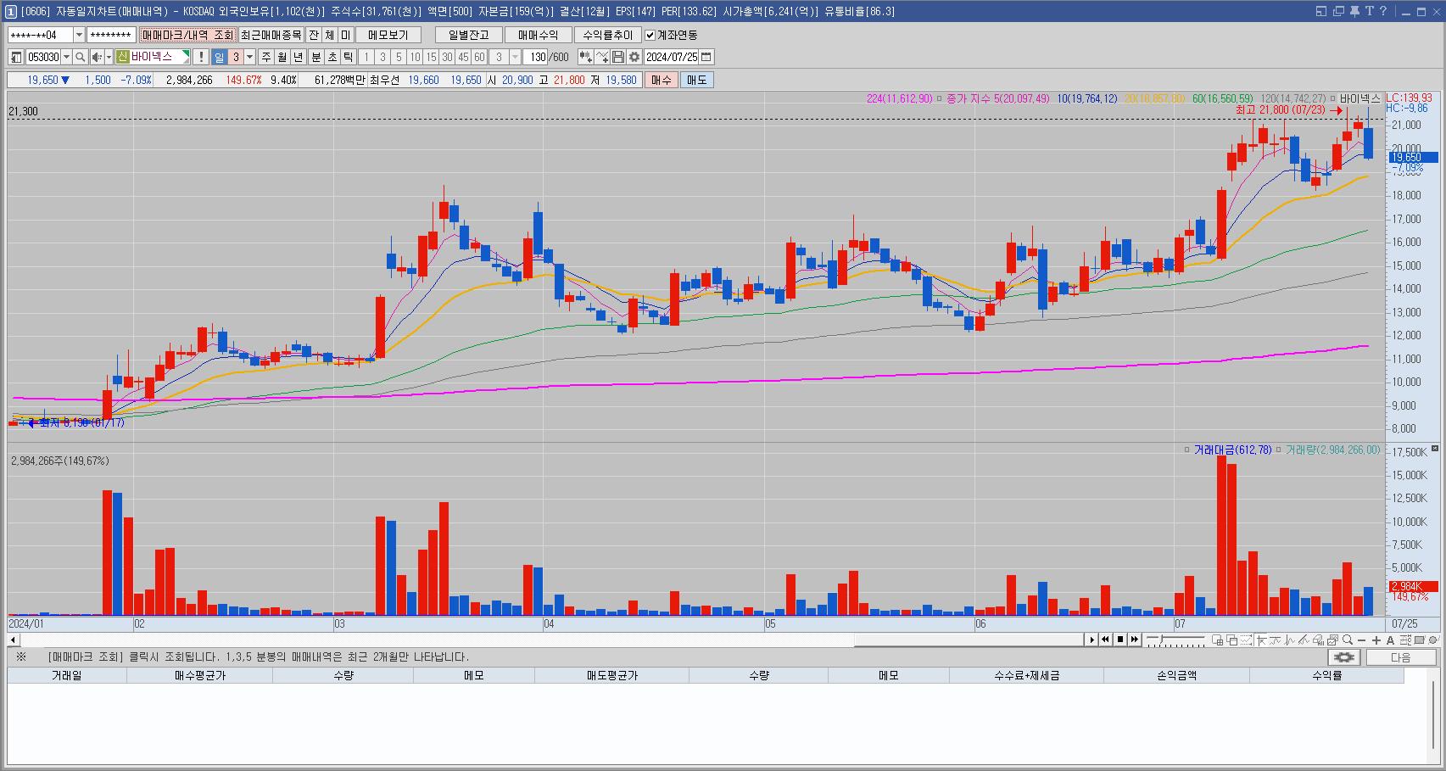This screenshot has width=1446, height=771.
Task: Click the duplicate window icon in title bar
Action: pos(1338,11)
